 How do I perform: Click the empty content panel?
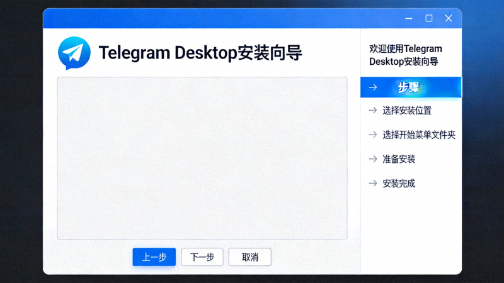(x=202, y=158)
